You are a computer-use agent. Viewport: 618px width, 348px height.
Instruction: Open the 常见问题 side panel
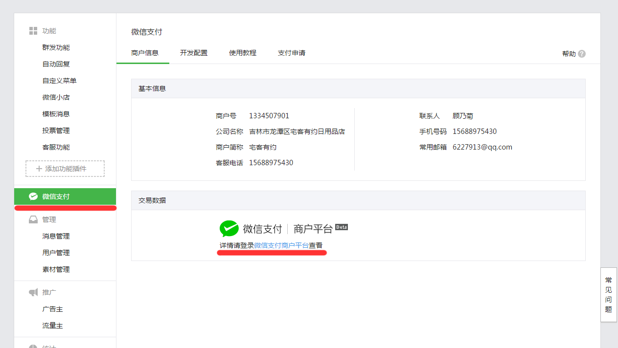(x=608, y=294)
